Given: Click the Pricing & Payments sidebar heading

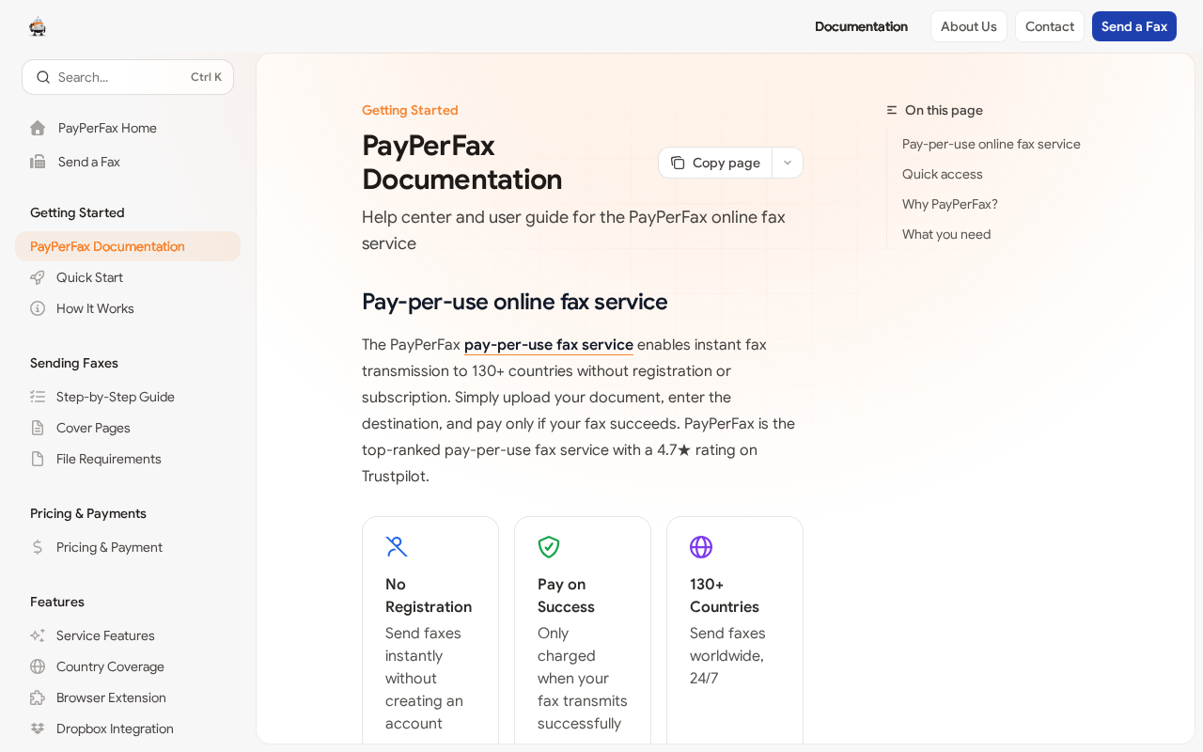Looking at the screenshot, I should click(x=88, y=513).
